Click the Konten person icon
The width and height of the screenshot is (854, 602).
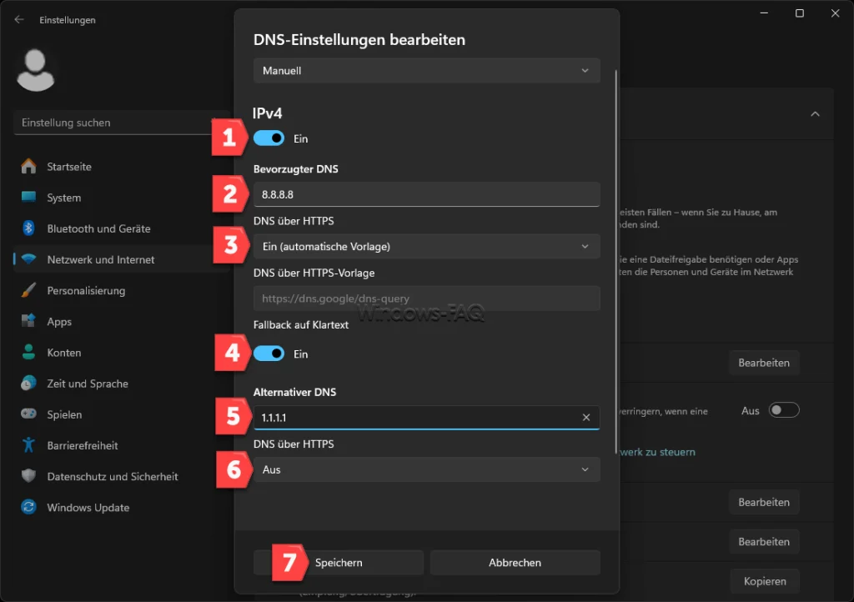(28, 352)
